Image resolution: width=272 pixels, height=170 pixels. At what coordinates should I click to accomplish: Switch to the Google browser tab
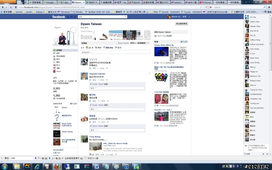pyautogui.click(x=50, y=3)
